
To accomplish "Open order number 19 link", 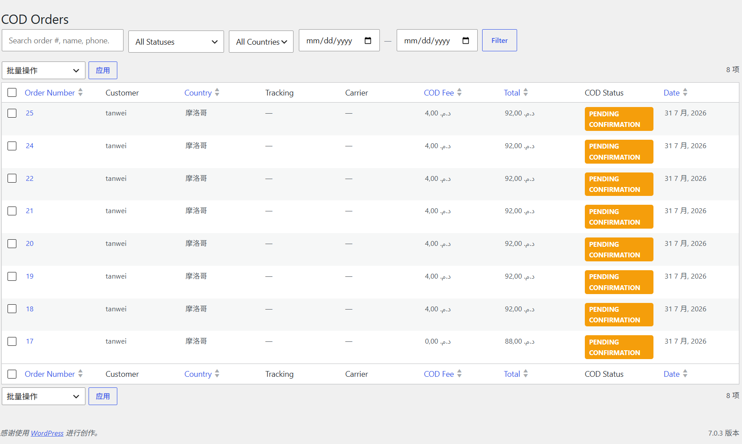I will tap(30, 276).
